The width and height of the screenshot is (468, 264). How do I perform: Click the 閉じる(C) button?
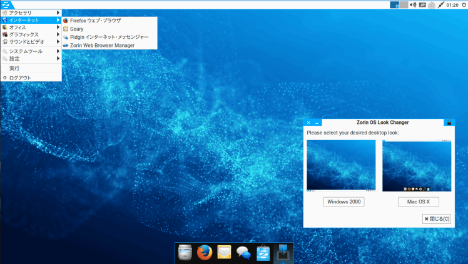click(437, 219)
